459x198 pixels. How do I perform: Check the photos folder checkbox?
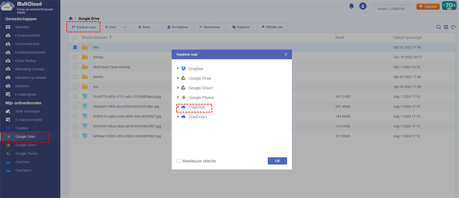[x=75, y=77]
